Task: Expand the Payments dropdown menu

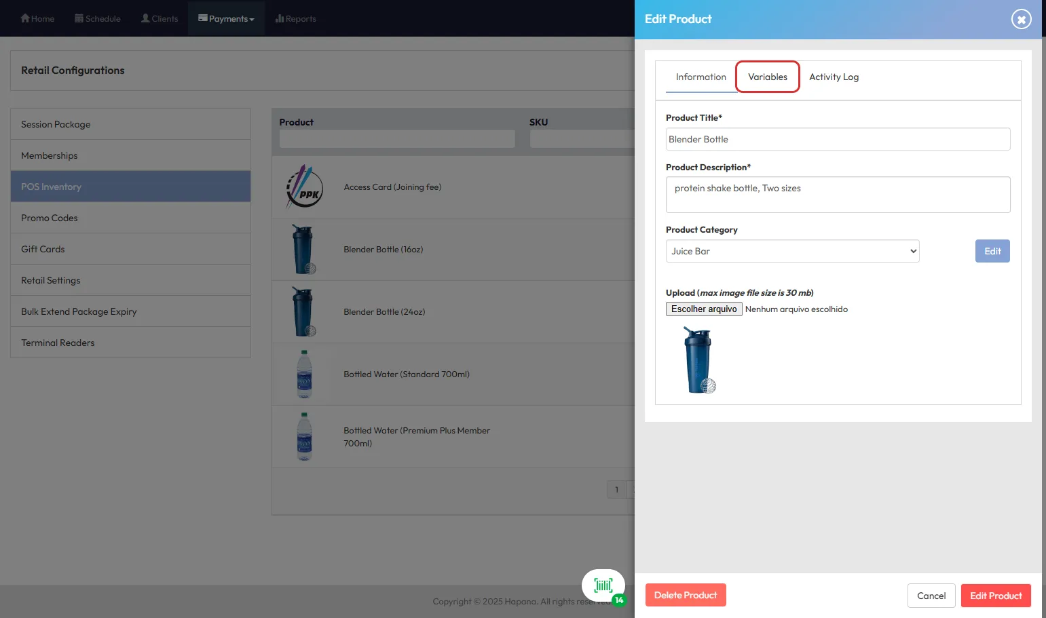Action: point(226,18)
